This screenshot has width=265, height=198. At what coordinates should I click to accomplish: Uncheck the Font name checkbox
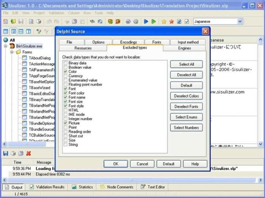pyautogui.click(x=65, y=97)
